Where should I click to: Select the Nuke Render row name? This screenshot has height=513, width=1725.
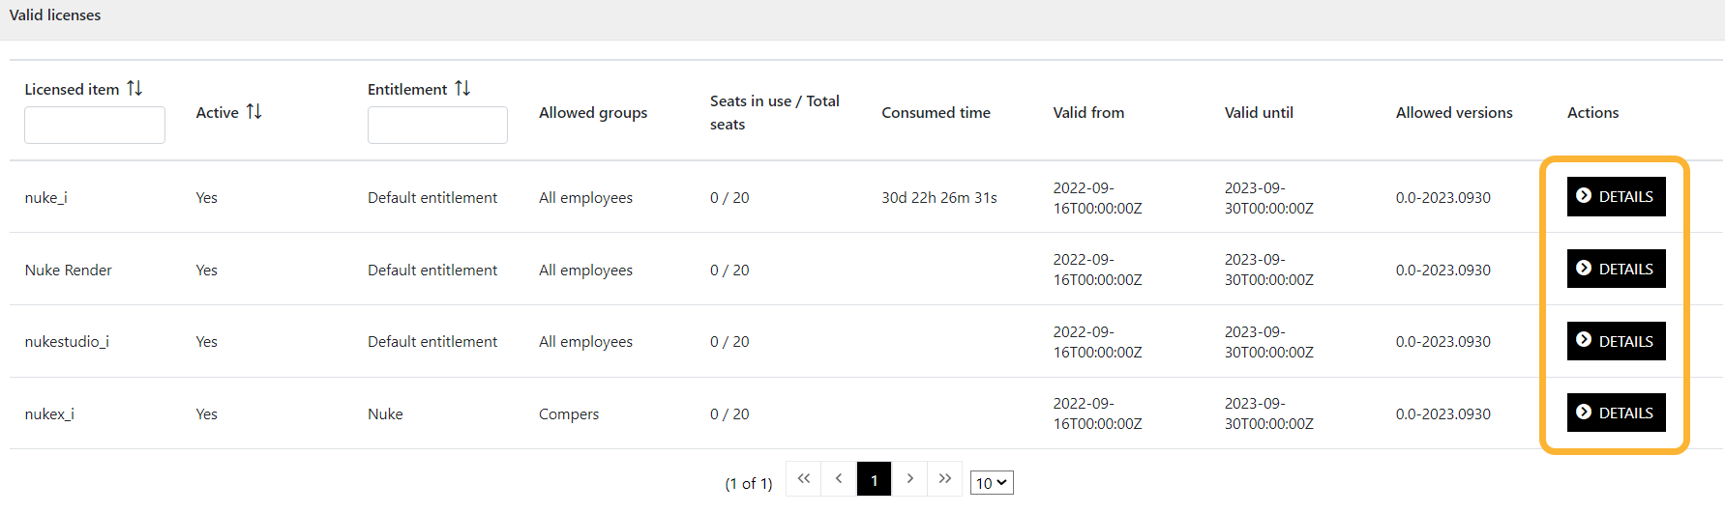point(69,271)
